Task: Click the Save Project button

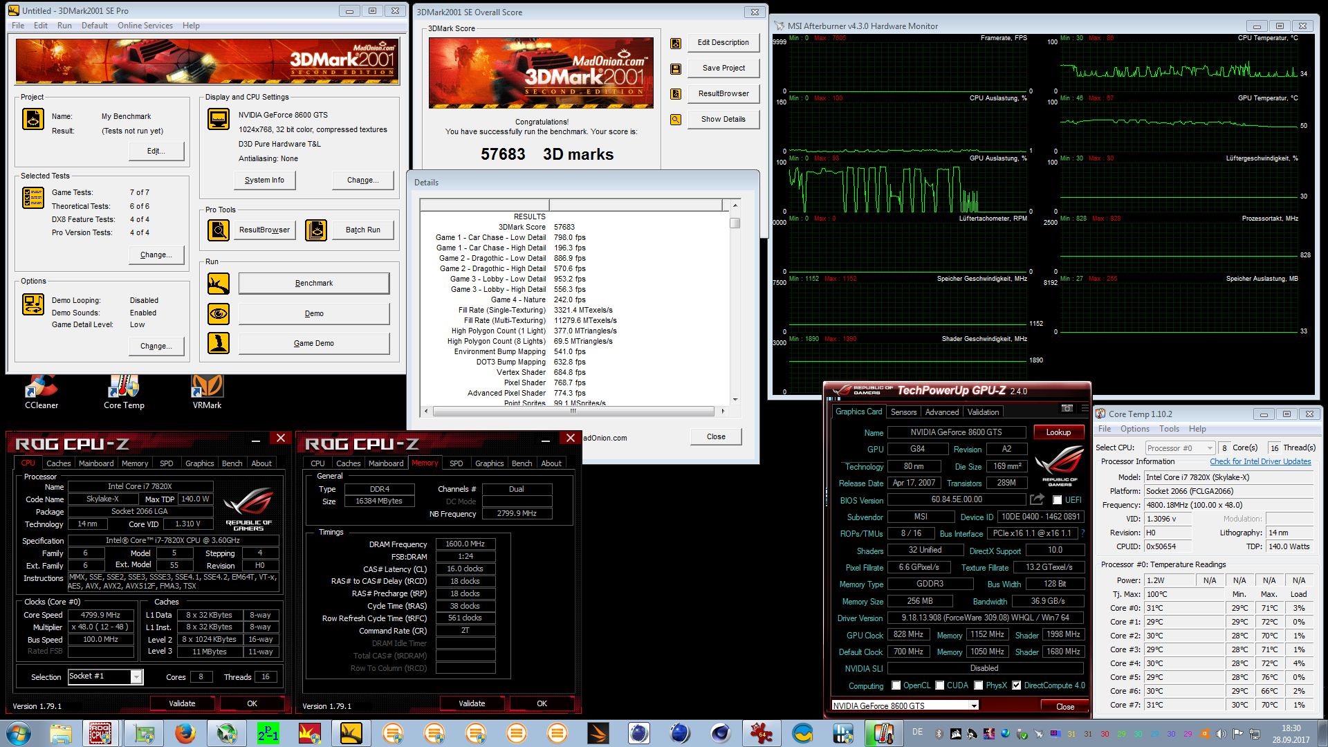Action: point(723,68)
